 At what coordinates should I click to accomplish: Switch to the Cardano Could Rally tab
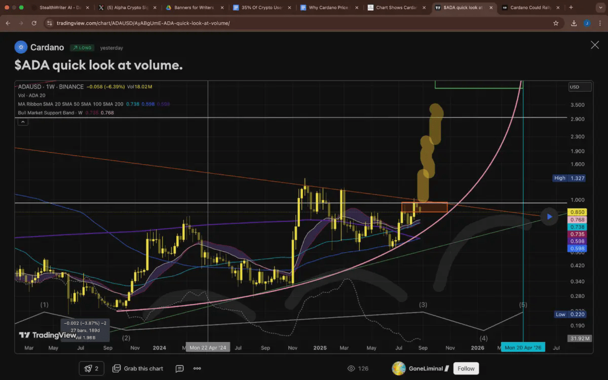click(529, 8)
